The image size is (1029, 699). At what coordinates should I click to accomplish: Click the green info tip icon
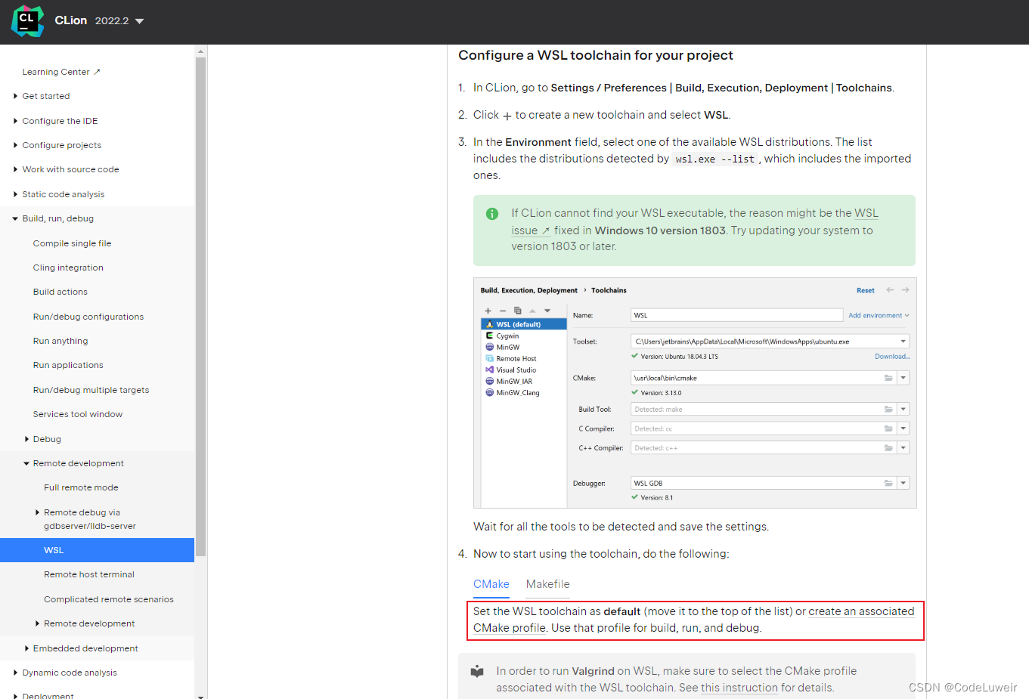[x=492, y=214]
